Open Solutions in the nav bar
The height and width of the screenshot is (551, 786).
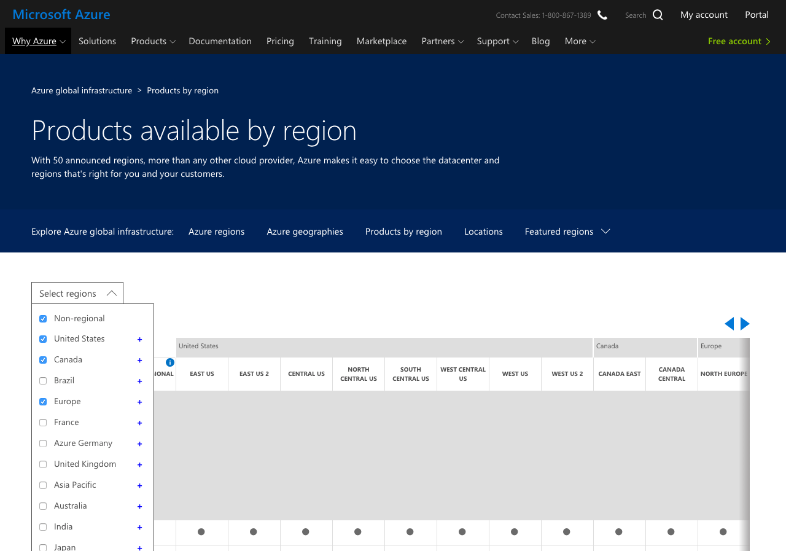[x=97, y=41]
